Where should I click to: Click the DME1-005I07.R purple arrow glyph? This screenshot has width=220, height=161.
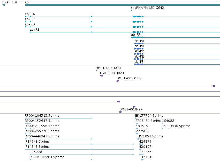pos(118,81)
